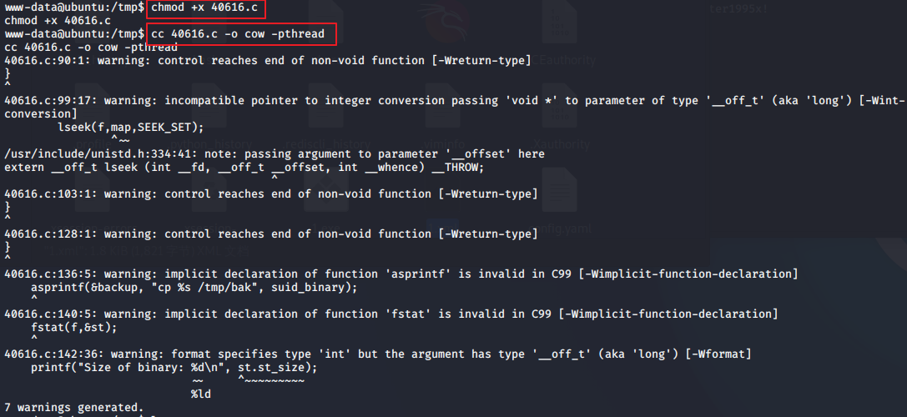Click the 'extern __off_t lseek' declaration line

point(244,167)
